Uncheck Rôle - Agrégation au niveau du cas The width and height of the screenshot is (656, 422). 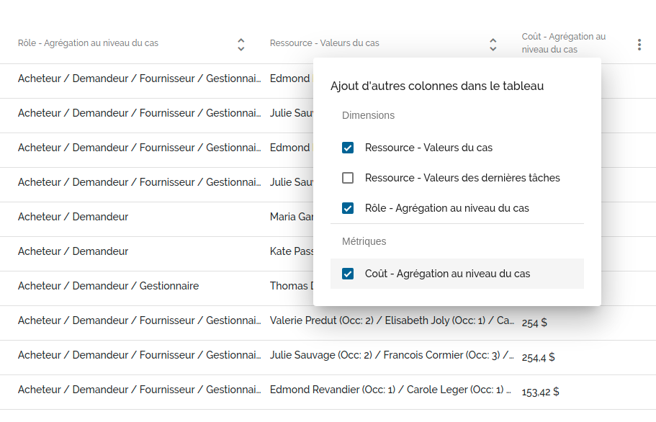(x=348, y=208)
